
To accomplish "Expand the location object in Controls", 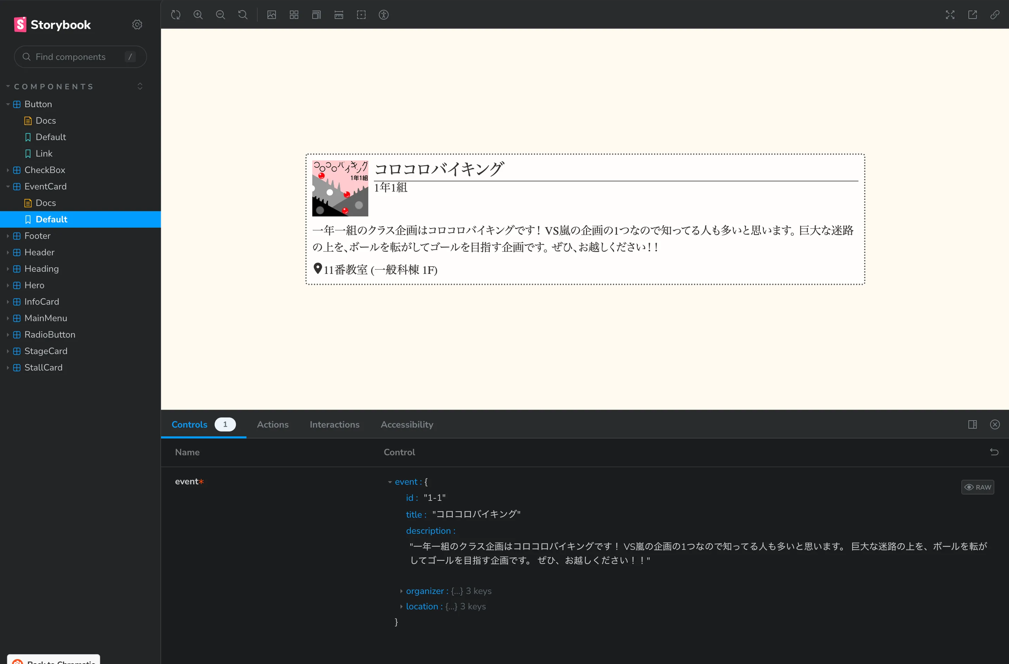I will [x=402, y=606].
